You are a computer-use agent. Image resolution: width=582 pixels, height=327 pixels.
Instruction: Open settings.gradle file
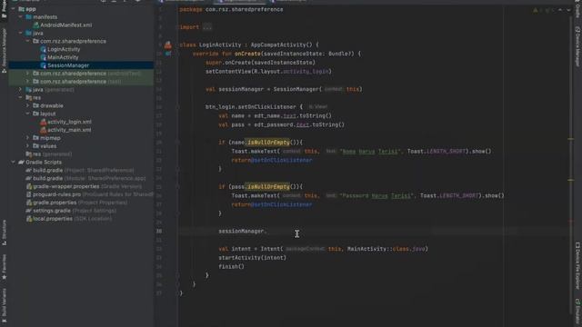coord(75,211)
